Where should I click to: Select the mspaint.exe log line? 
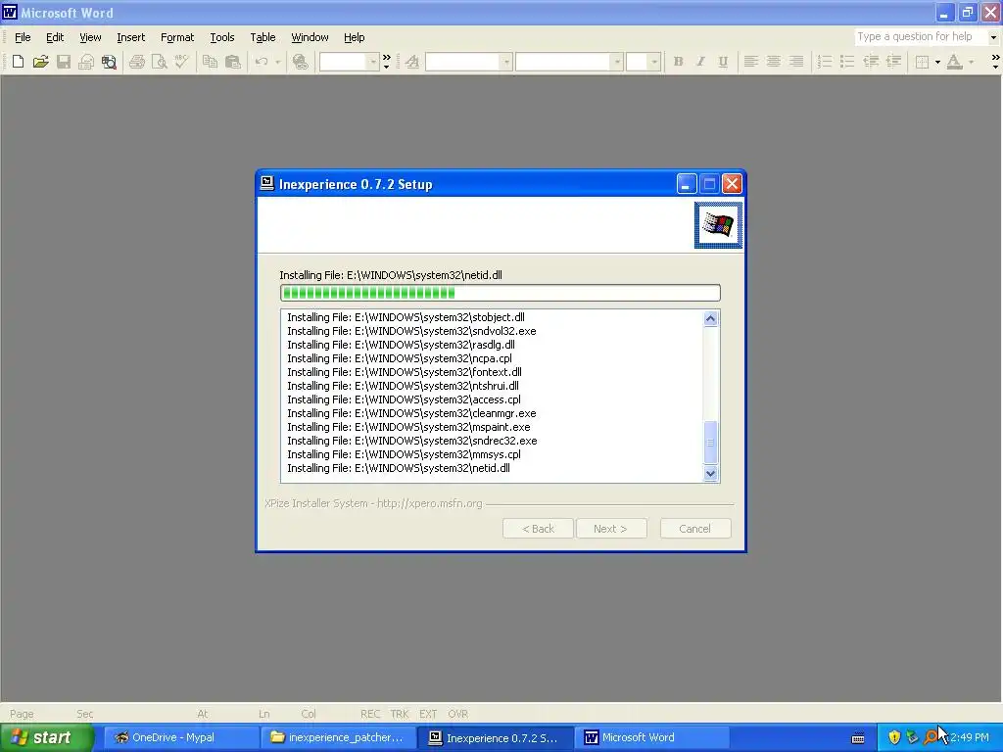pyautogui.click(x=408, y=427)
